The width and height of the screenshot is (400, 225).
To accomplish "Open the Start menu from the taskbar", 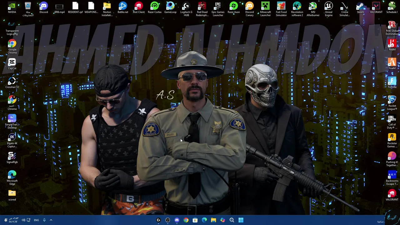I will point(241,220).
